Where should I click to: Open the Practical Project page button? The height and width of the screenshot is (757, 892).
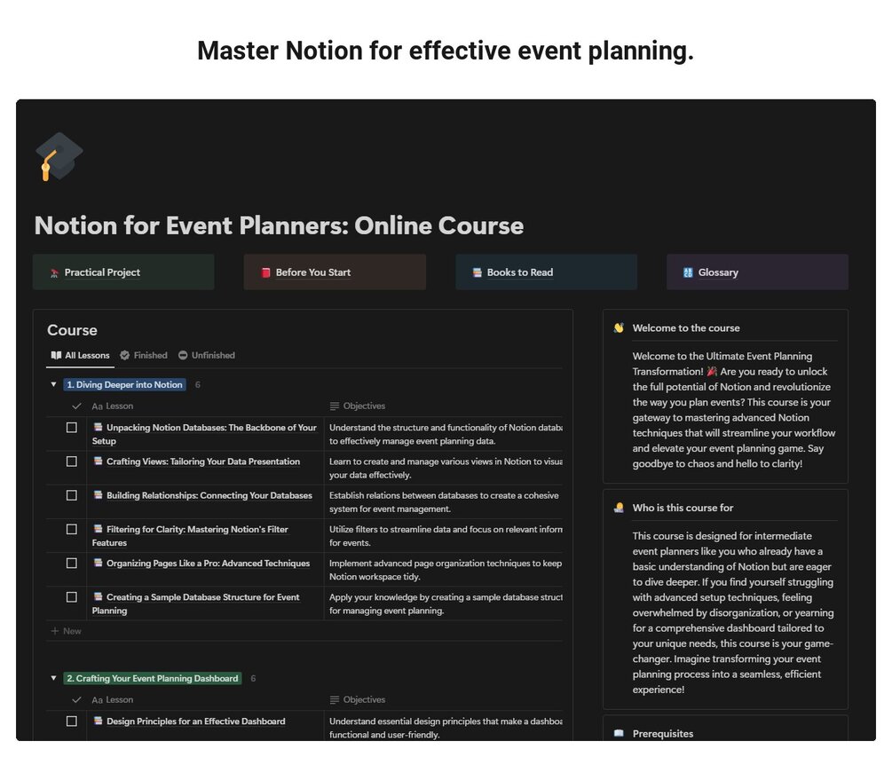123,272
